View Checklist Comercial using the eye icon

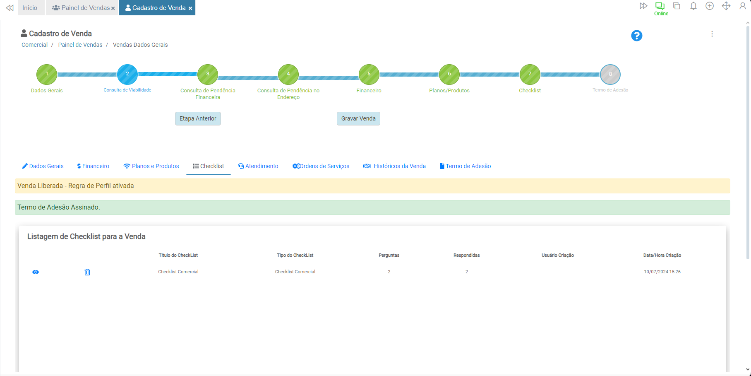pyautogui.click(x=36, y=272)
